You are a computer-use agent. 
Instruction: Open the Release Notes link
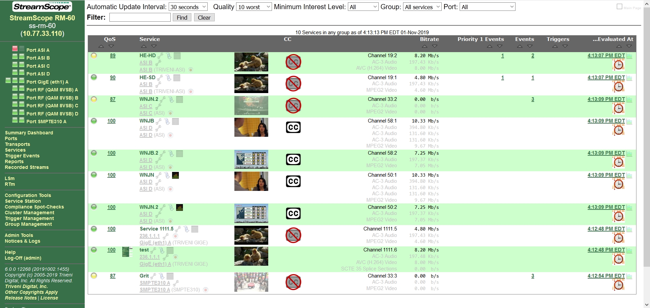[x=21, y=298]
